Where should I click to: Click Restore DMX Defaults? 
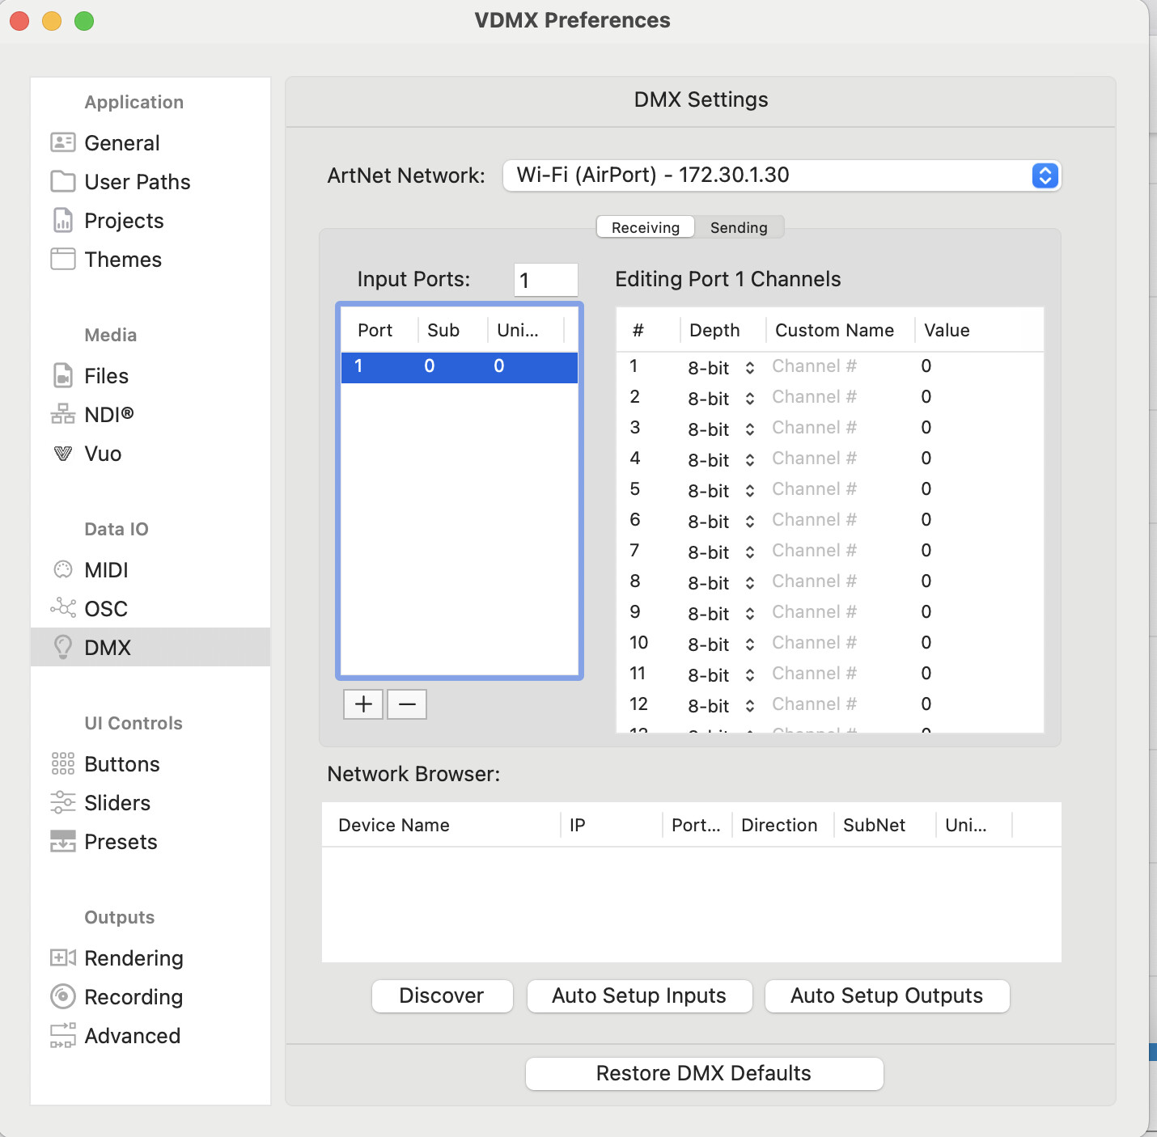[x=704, y=1073]
